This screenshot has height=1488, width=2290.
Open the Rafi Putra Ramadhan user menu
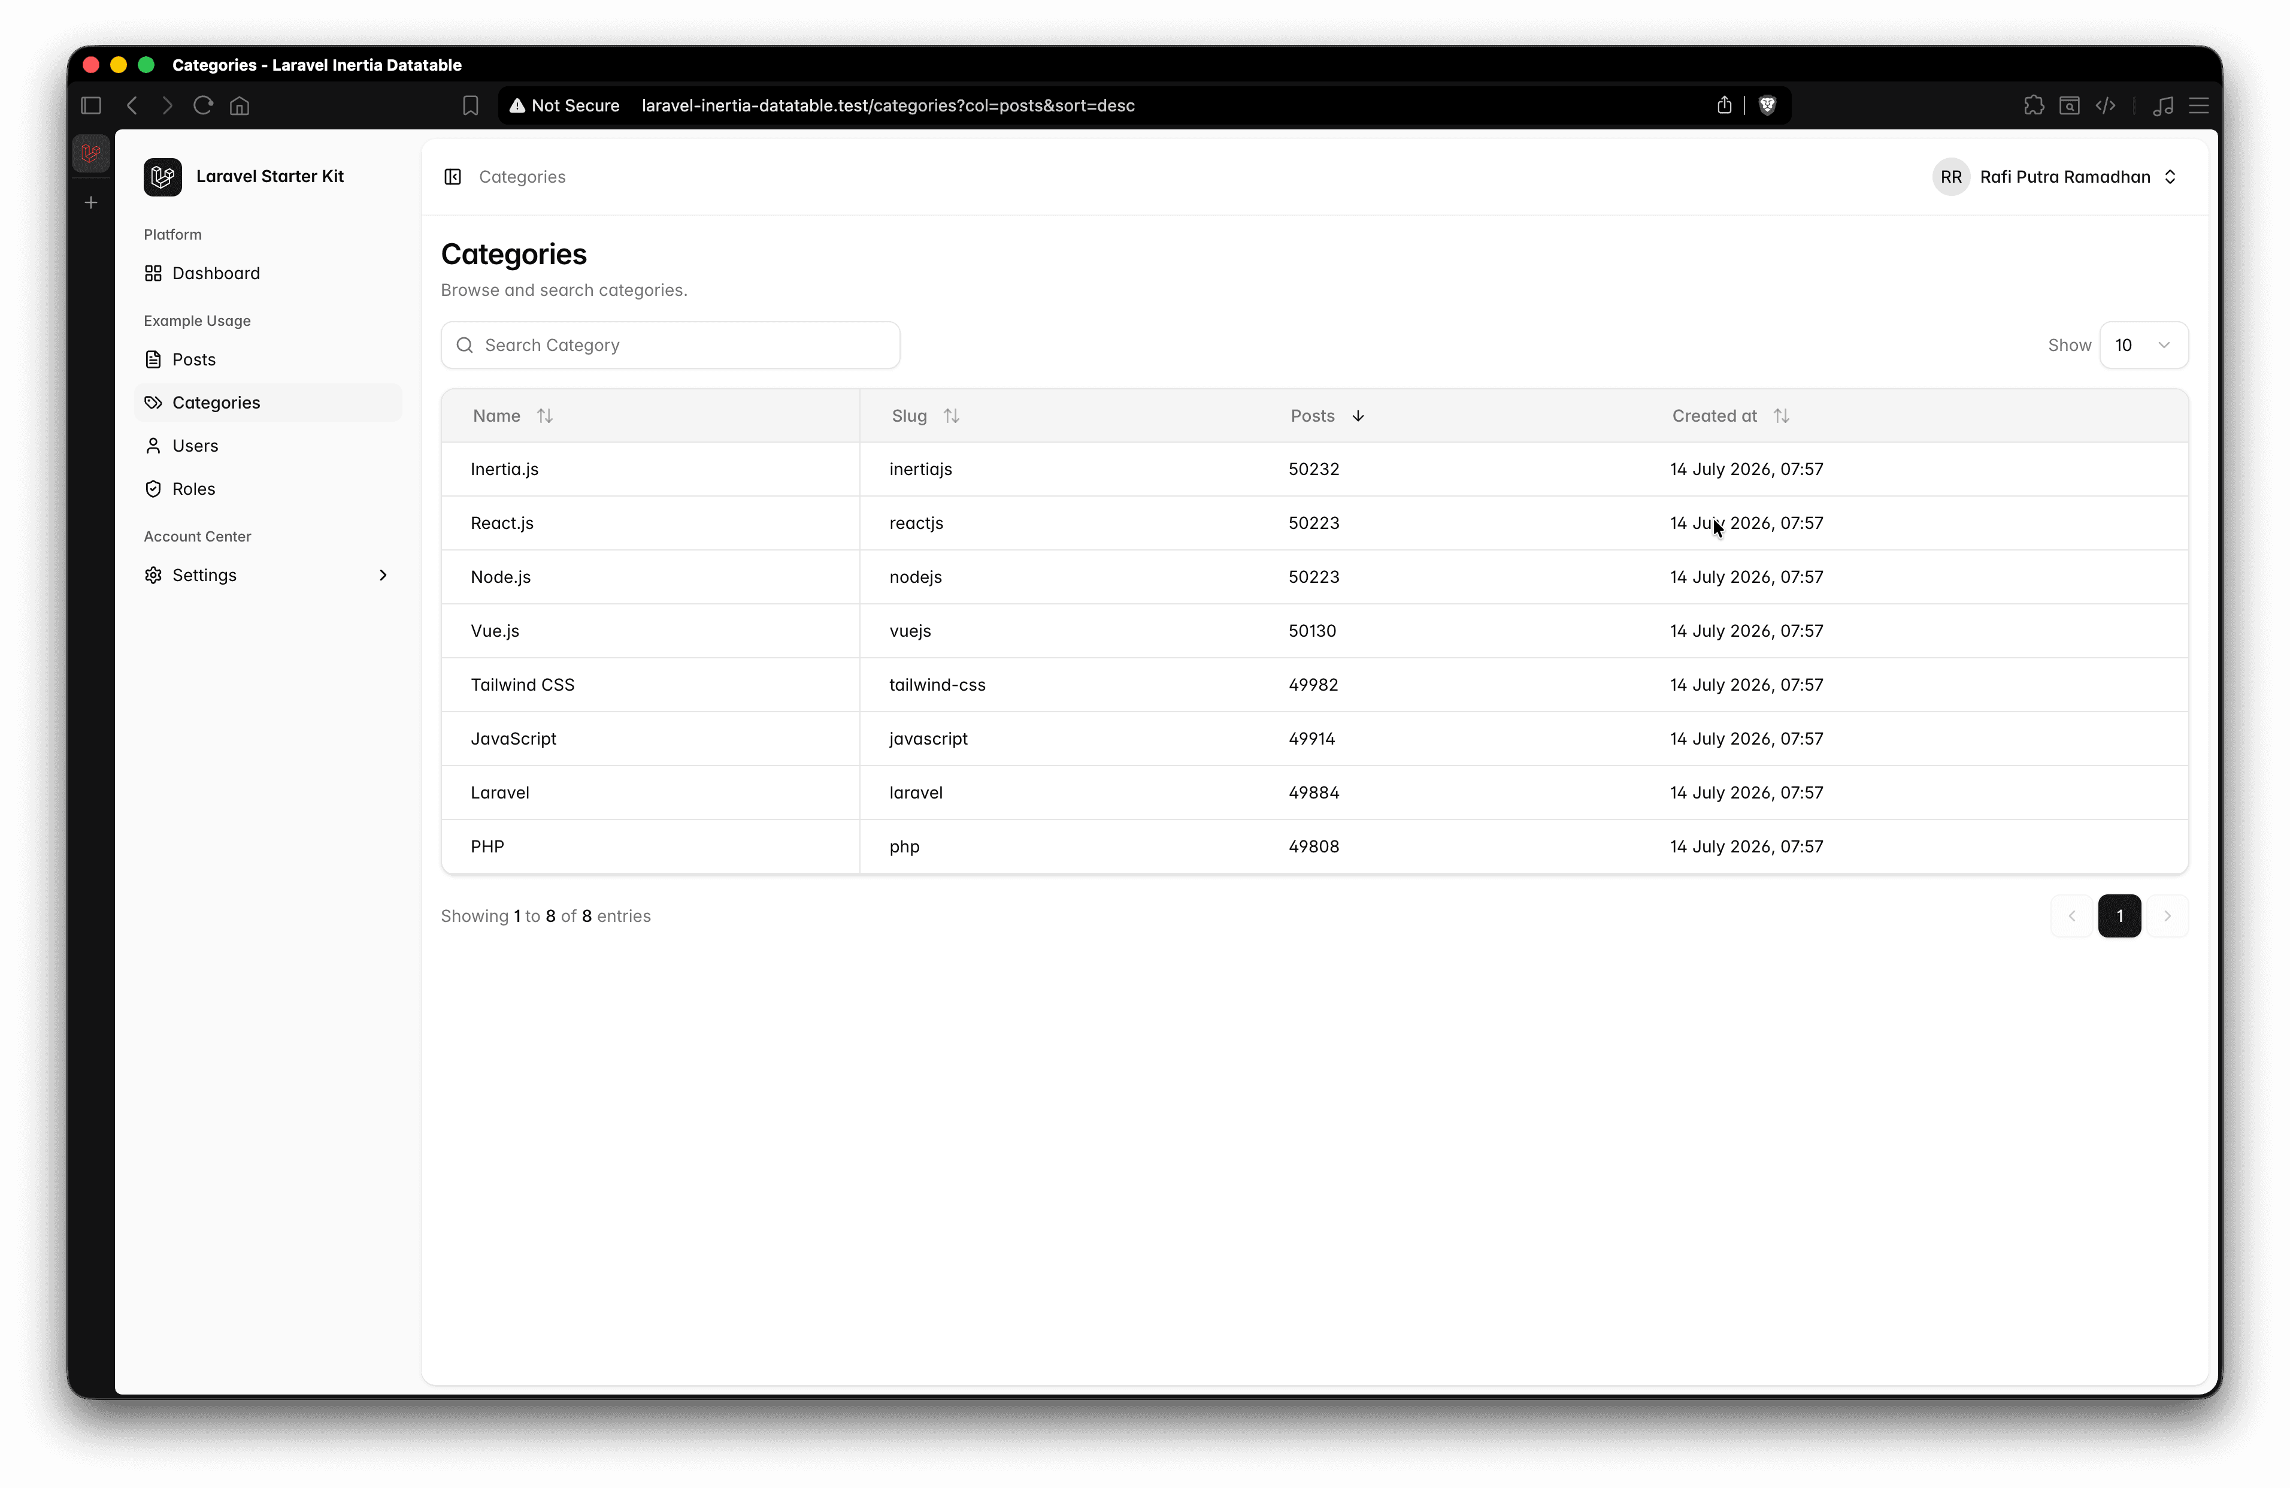2056,177
